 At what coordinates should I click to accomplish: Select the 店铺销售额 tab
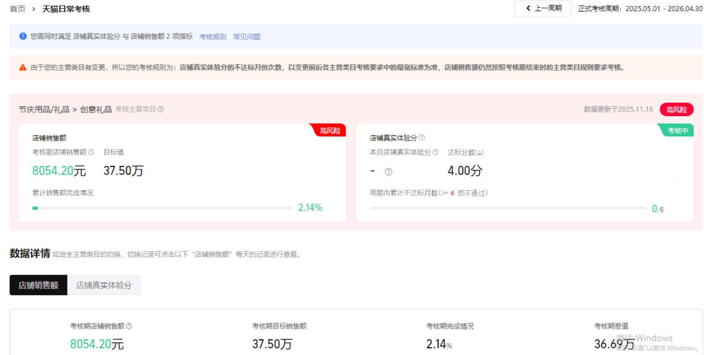pyautogui.click(x=38, y=285)
